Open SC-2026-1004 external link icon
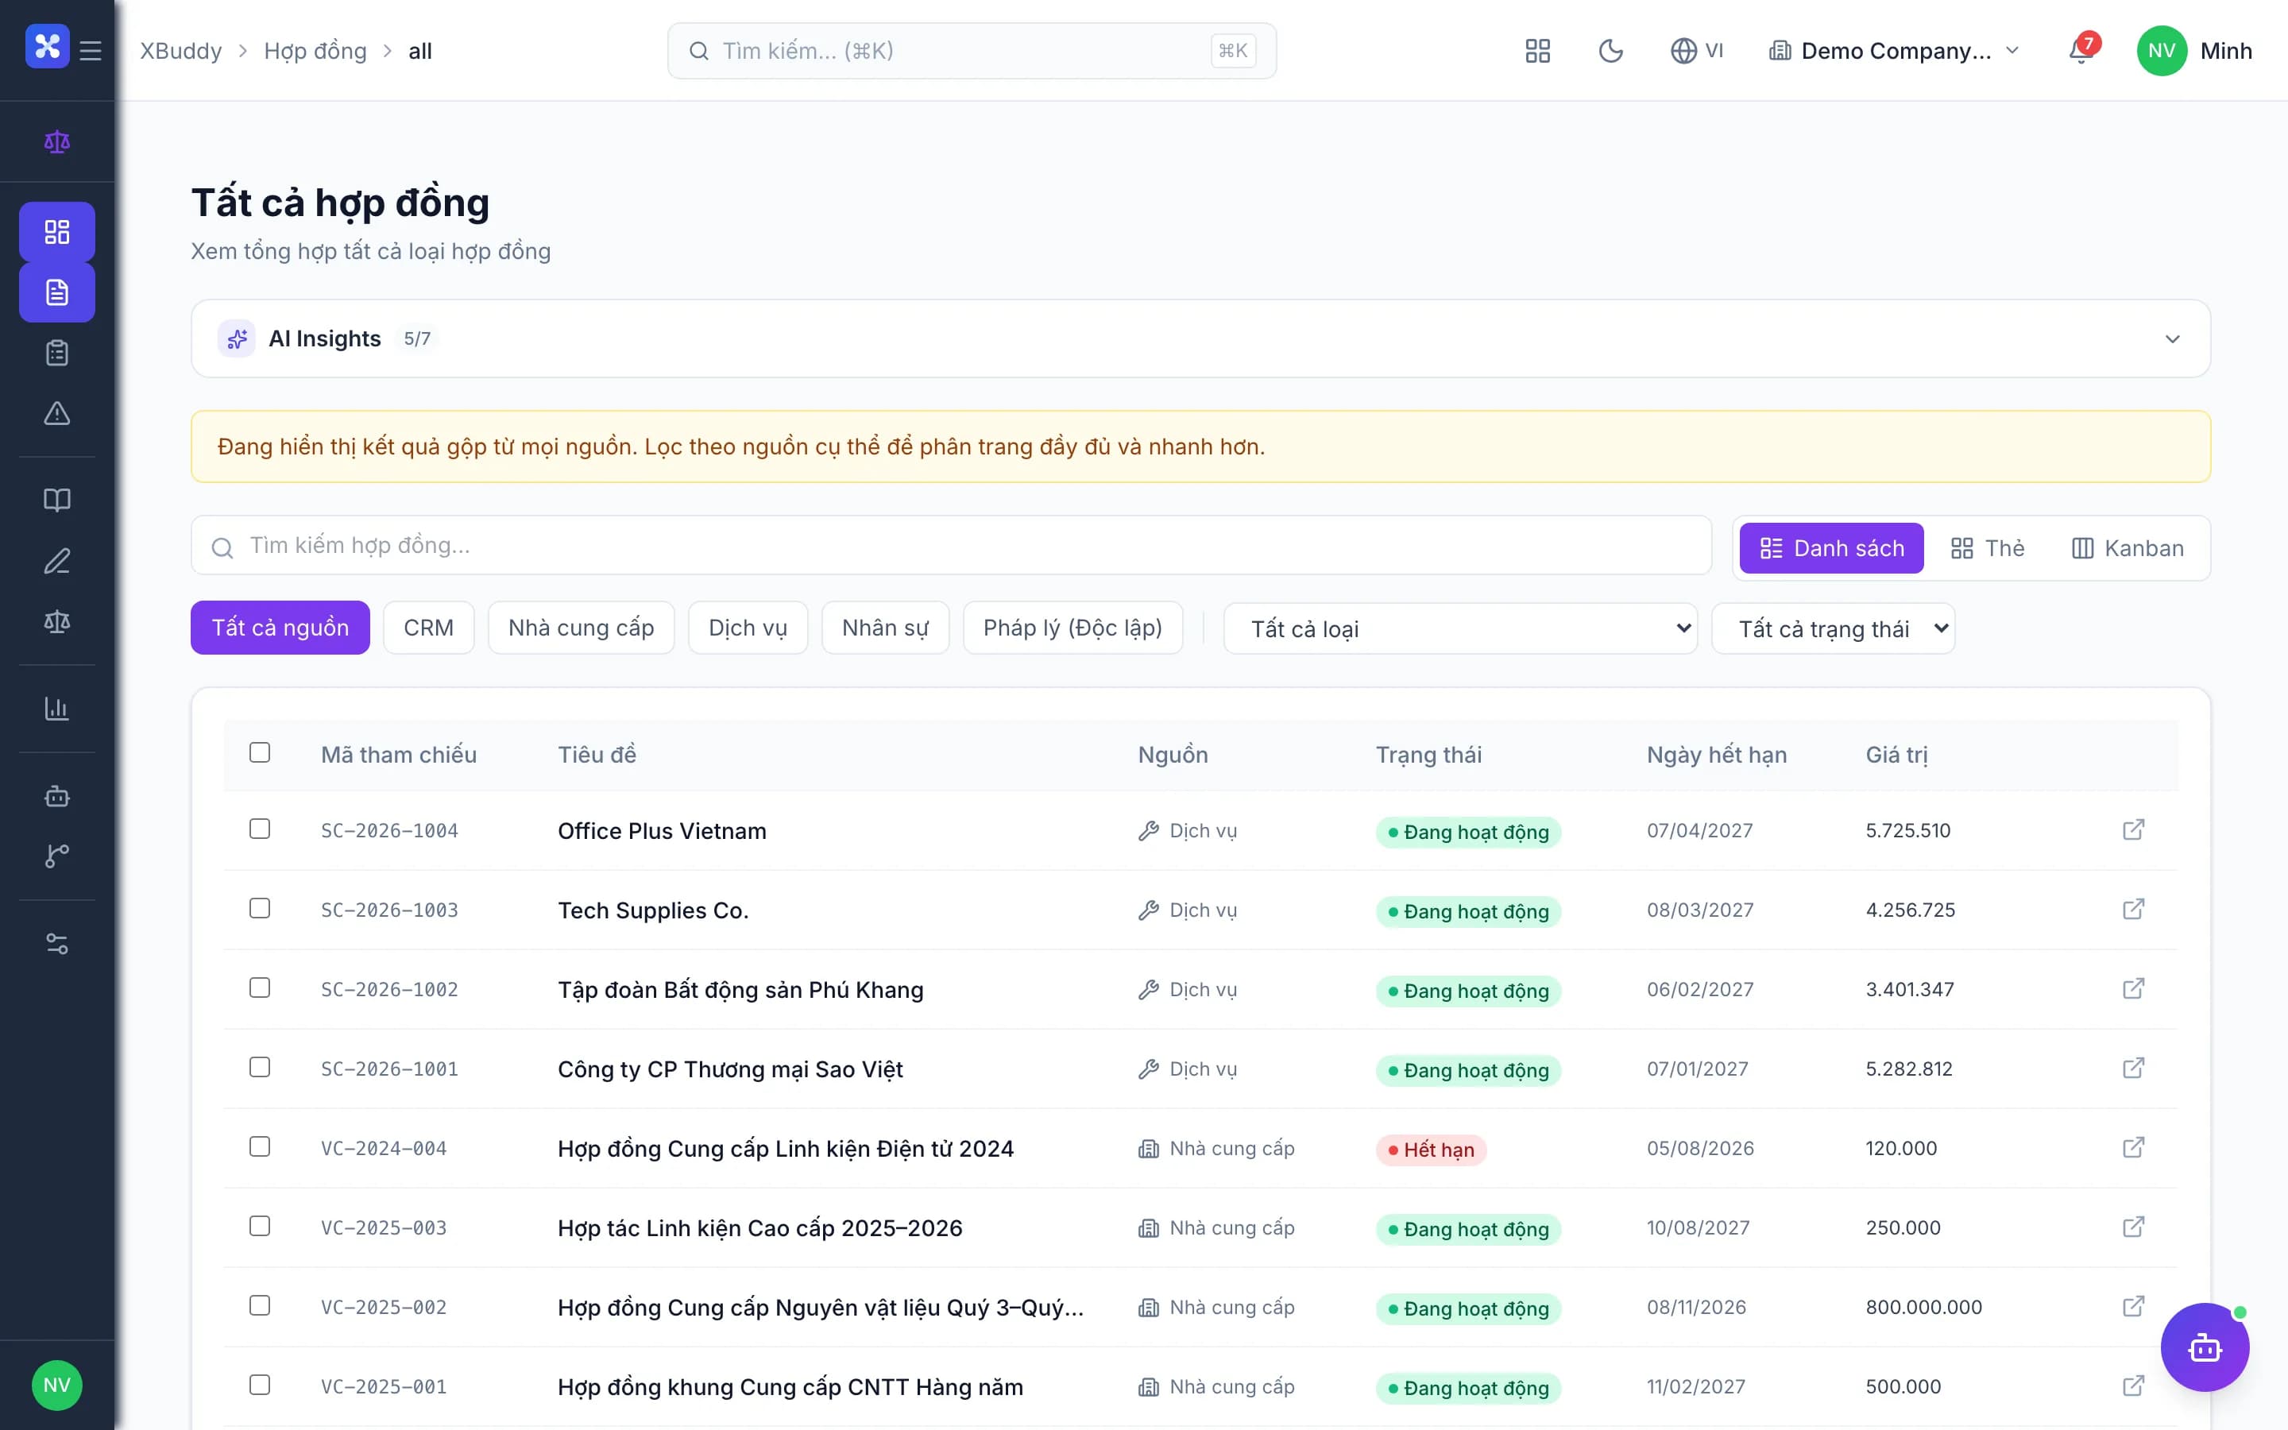Screen dimensions: 2288x1430 2133,829
